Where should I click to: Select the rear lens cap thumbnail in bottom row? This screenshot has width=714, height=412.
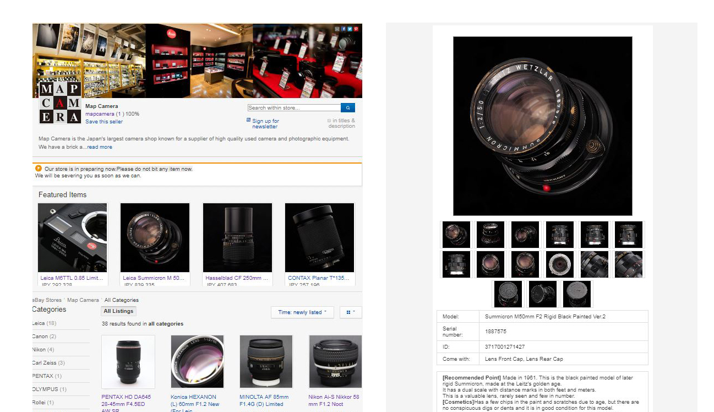pos(577,294)
